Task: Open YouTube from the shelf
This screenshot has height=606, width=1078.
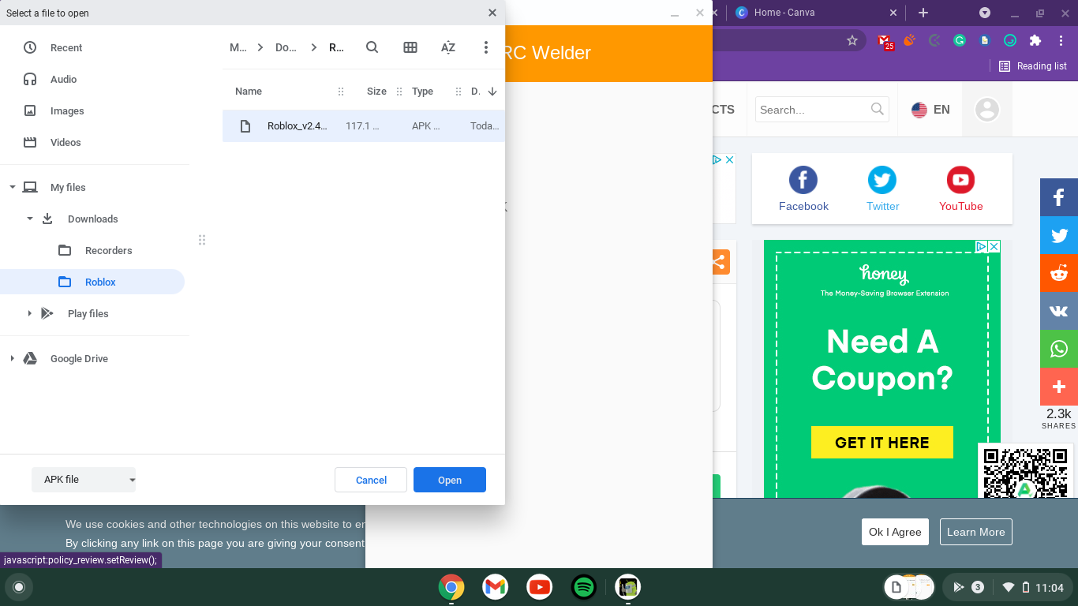Action: point(540,587)
